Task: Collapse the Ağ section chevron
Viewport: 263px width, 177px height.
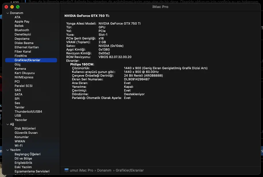Action: (x=7, y=124)
